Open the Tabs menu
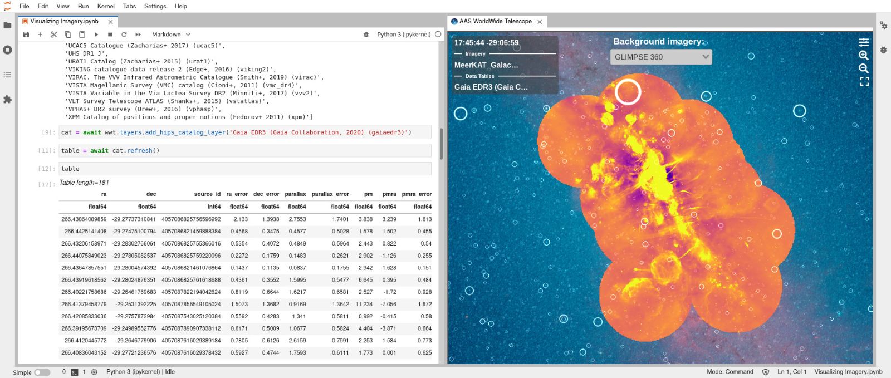This screenshot has height=378, width=891. tap(129, 6)
